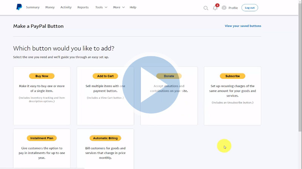Image resolution: width=302 pixels, height=169 pixels.
Task: Select the Automatic Billing button
Action: point(105,138)
